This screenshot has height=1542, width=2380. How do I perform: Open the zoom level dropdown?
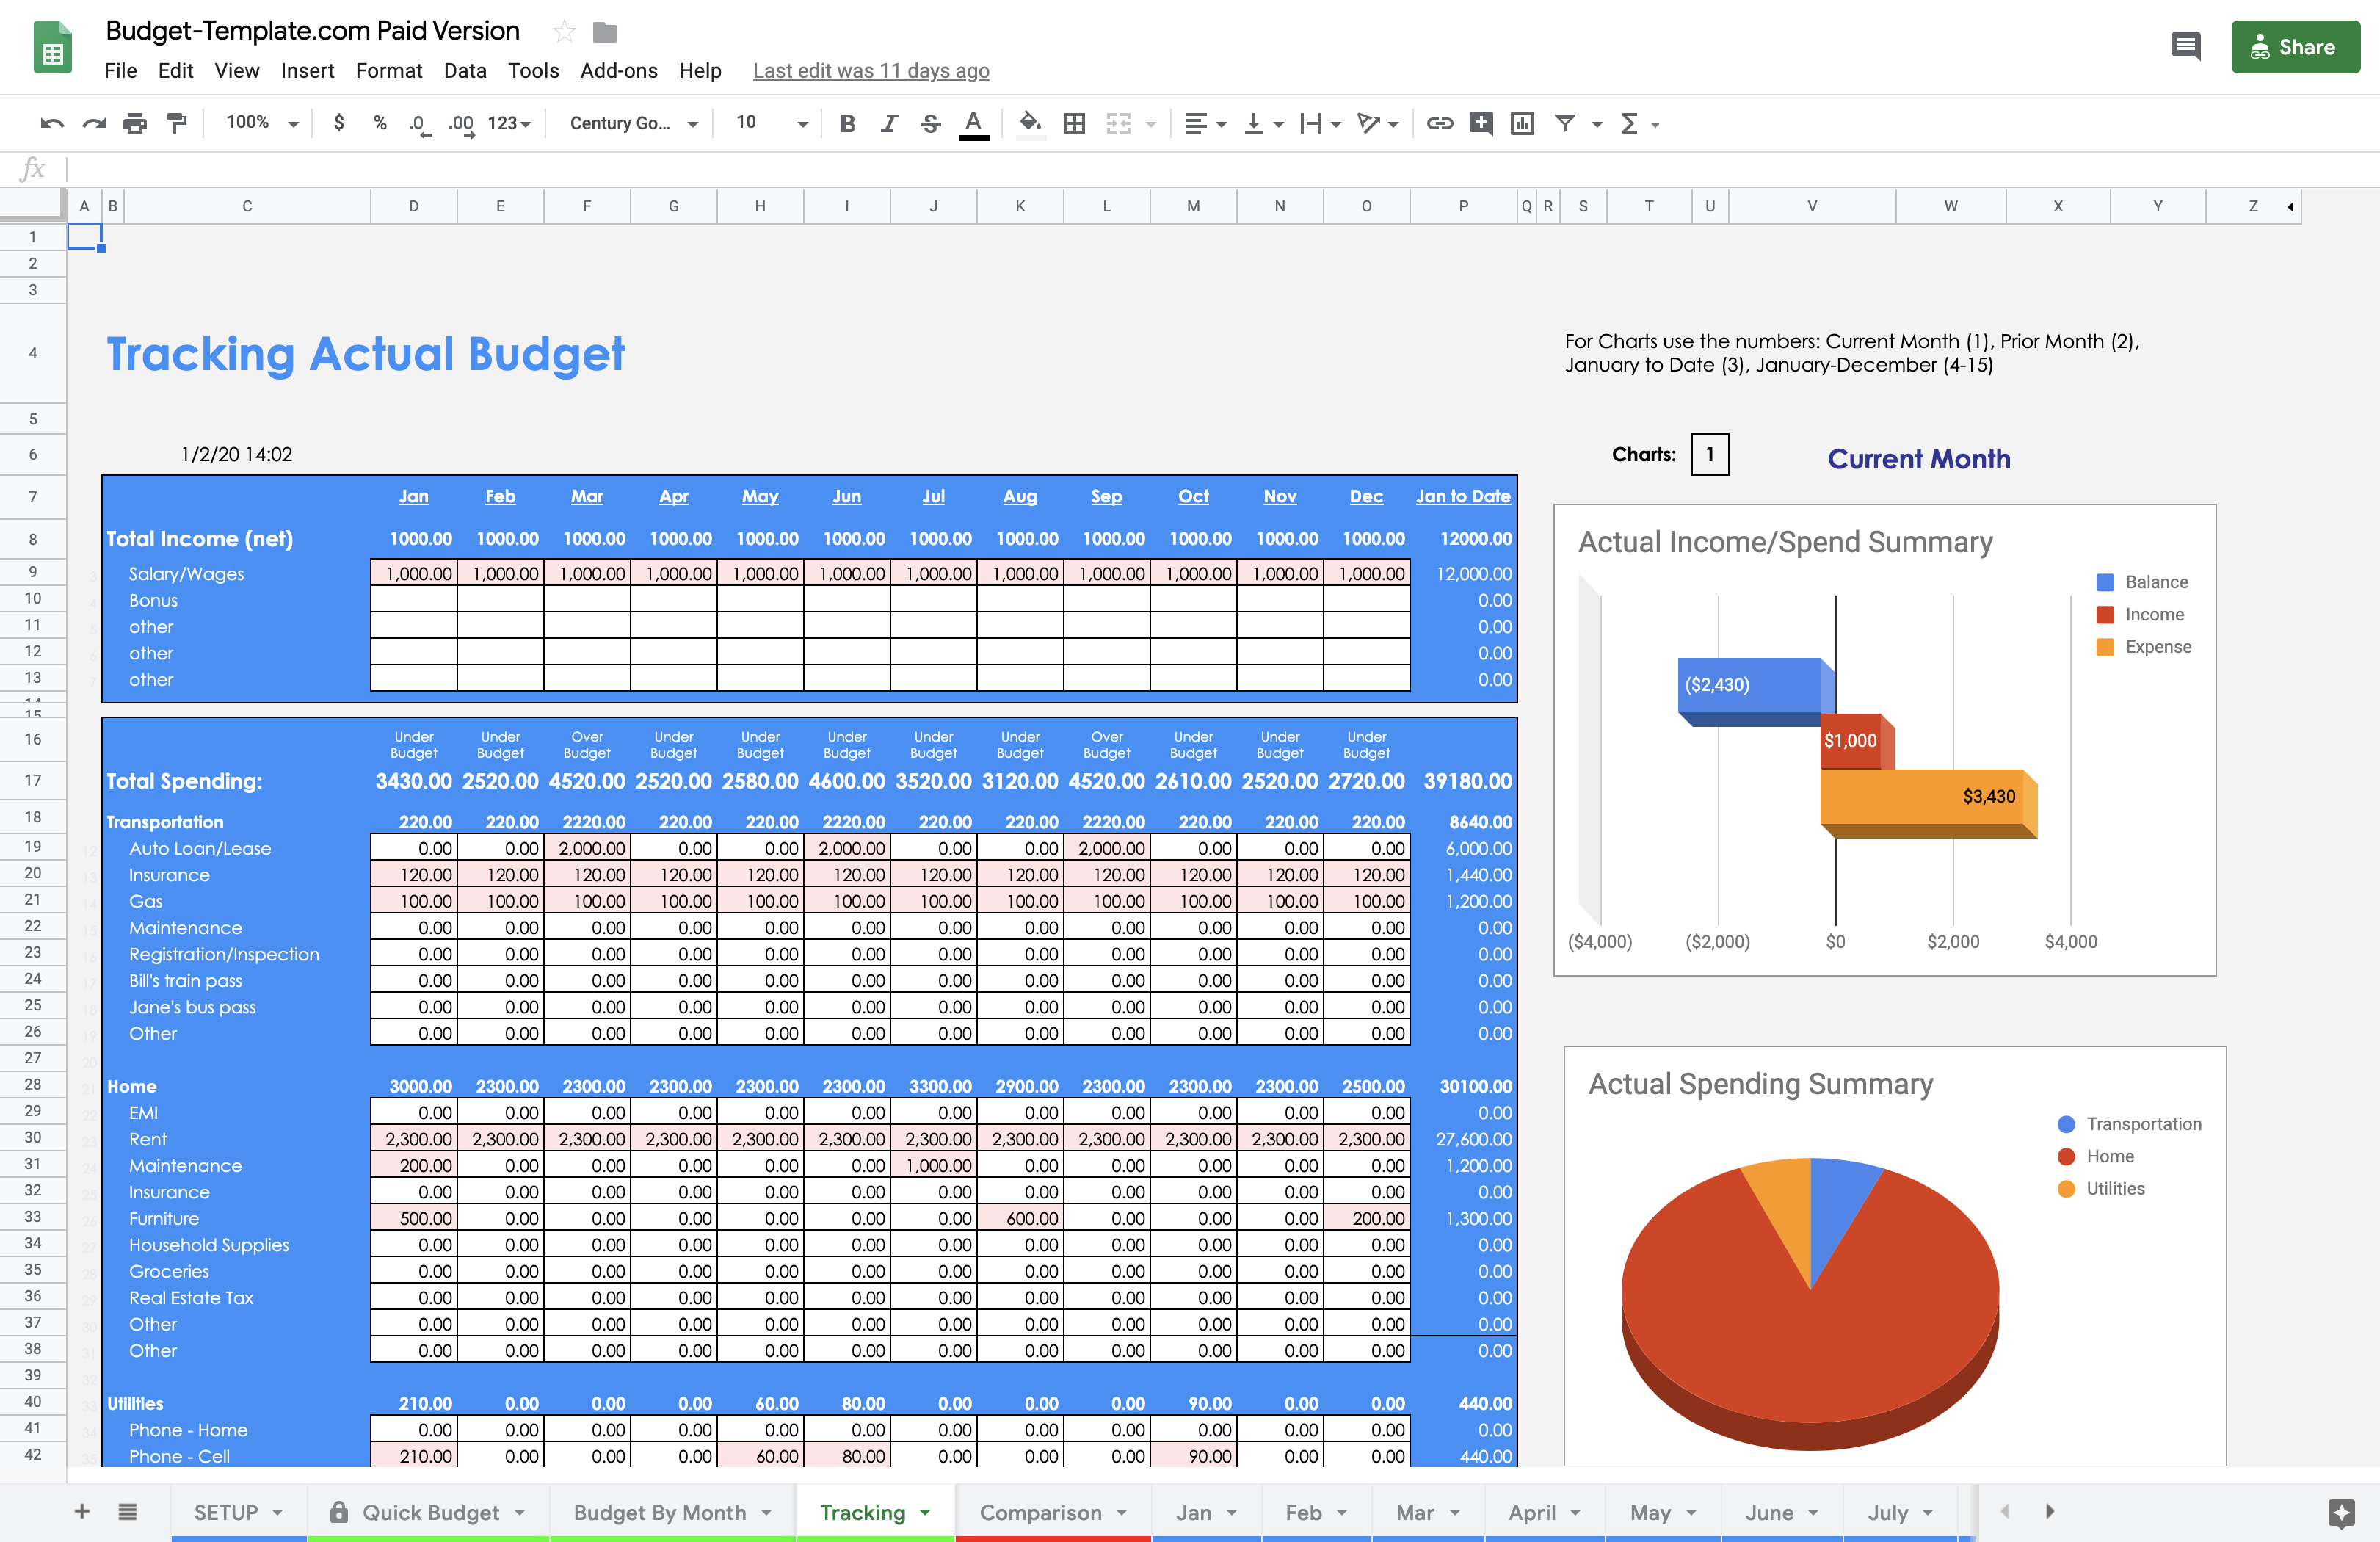(x=258, y=123)
